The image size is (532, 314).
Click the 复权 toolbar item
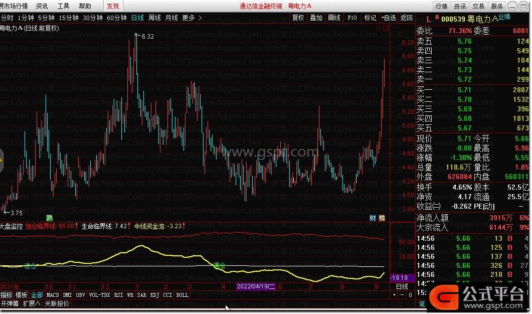coord(298,18)
